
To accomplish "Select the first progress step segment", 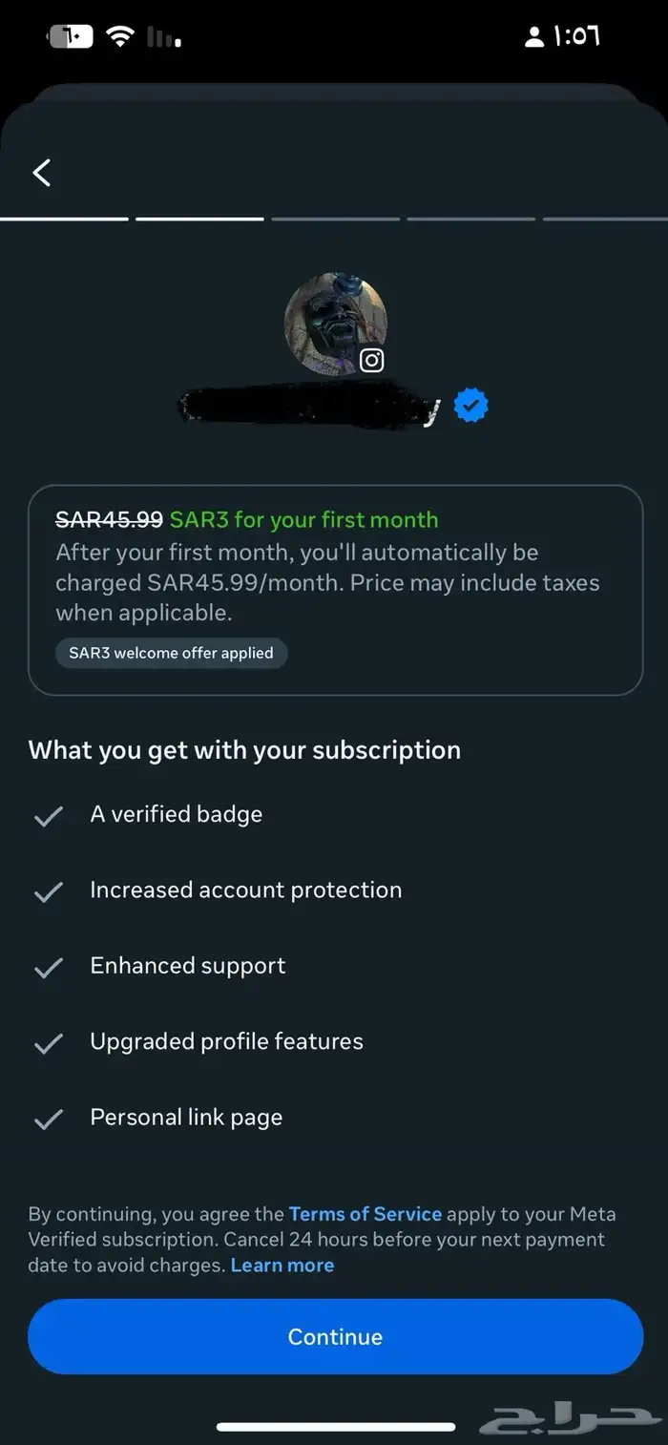I will click(64, 219).
